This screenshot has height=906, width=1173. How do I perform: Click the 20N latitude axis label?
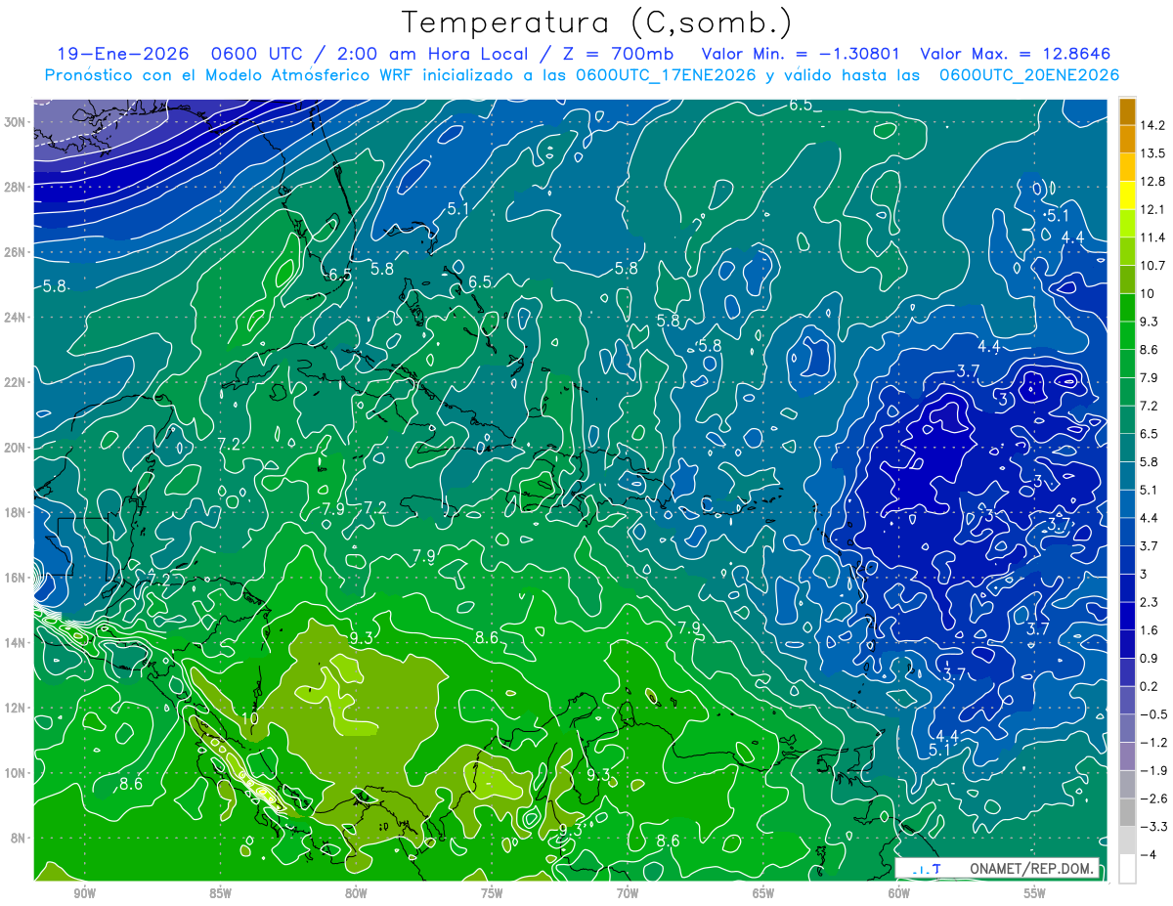pos(16,448)
